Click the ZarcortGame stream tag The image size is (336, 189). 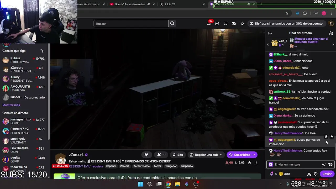(141, 166)
